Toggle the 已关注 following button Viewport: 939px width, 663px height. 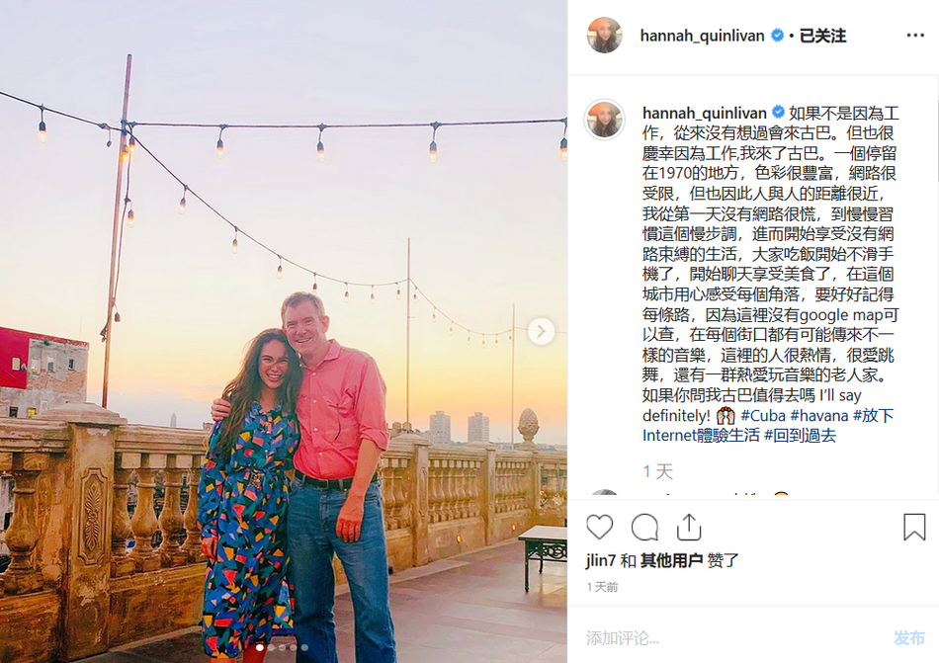pos(822,36)
